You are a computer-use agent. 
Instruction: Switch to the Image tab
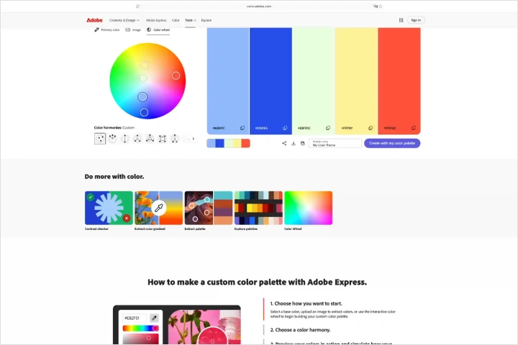(x=133, y=29)
